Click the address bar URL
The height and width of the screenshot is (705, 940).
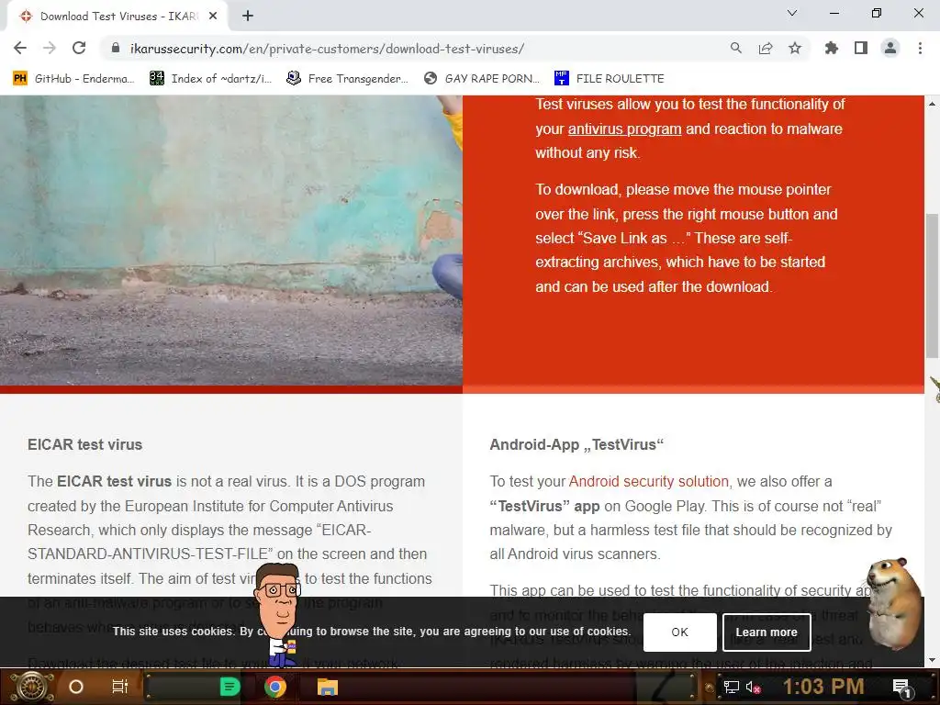click(x=327, y=49)
